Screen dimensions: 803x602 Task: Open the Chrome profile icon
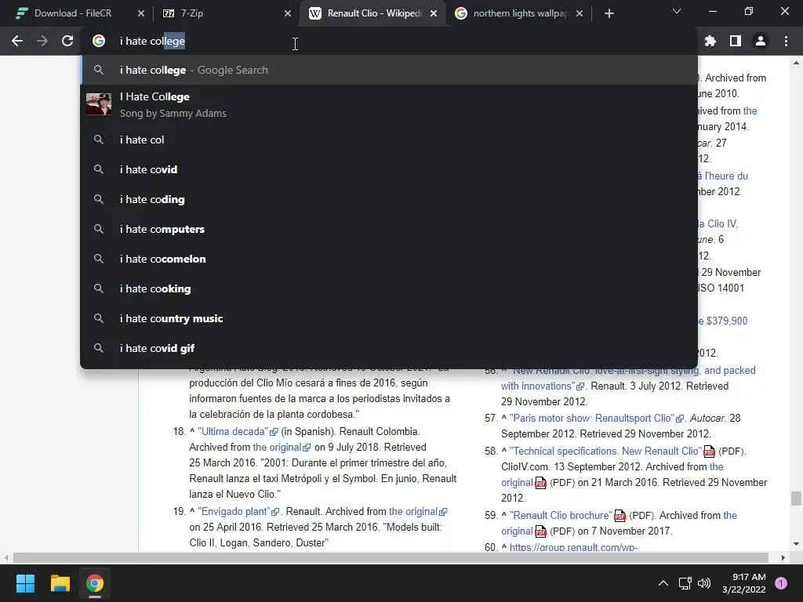pyautogui.click(x=761, y=41)
